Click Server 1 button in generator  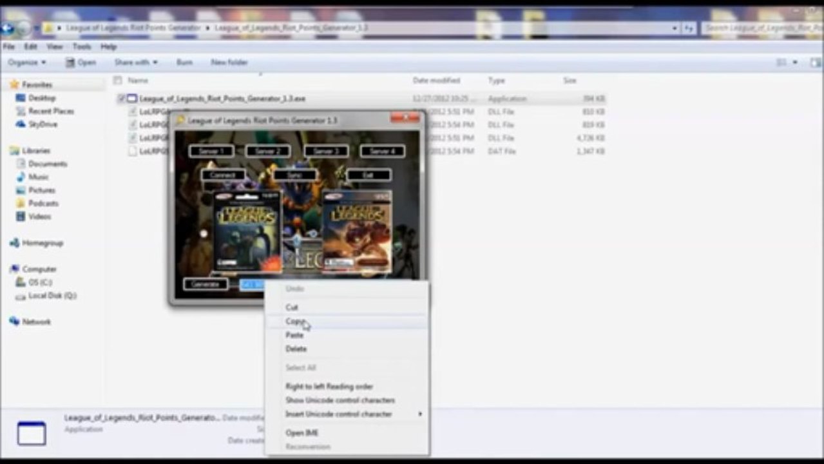tap(211, 151)
